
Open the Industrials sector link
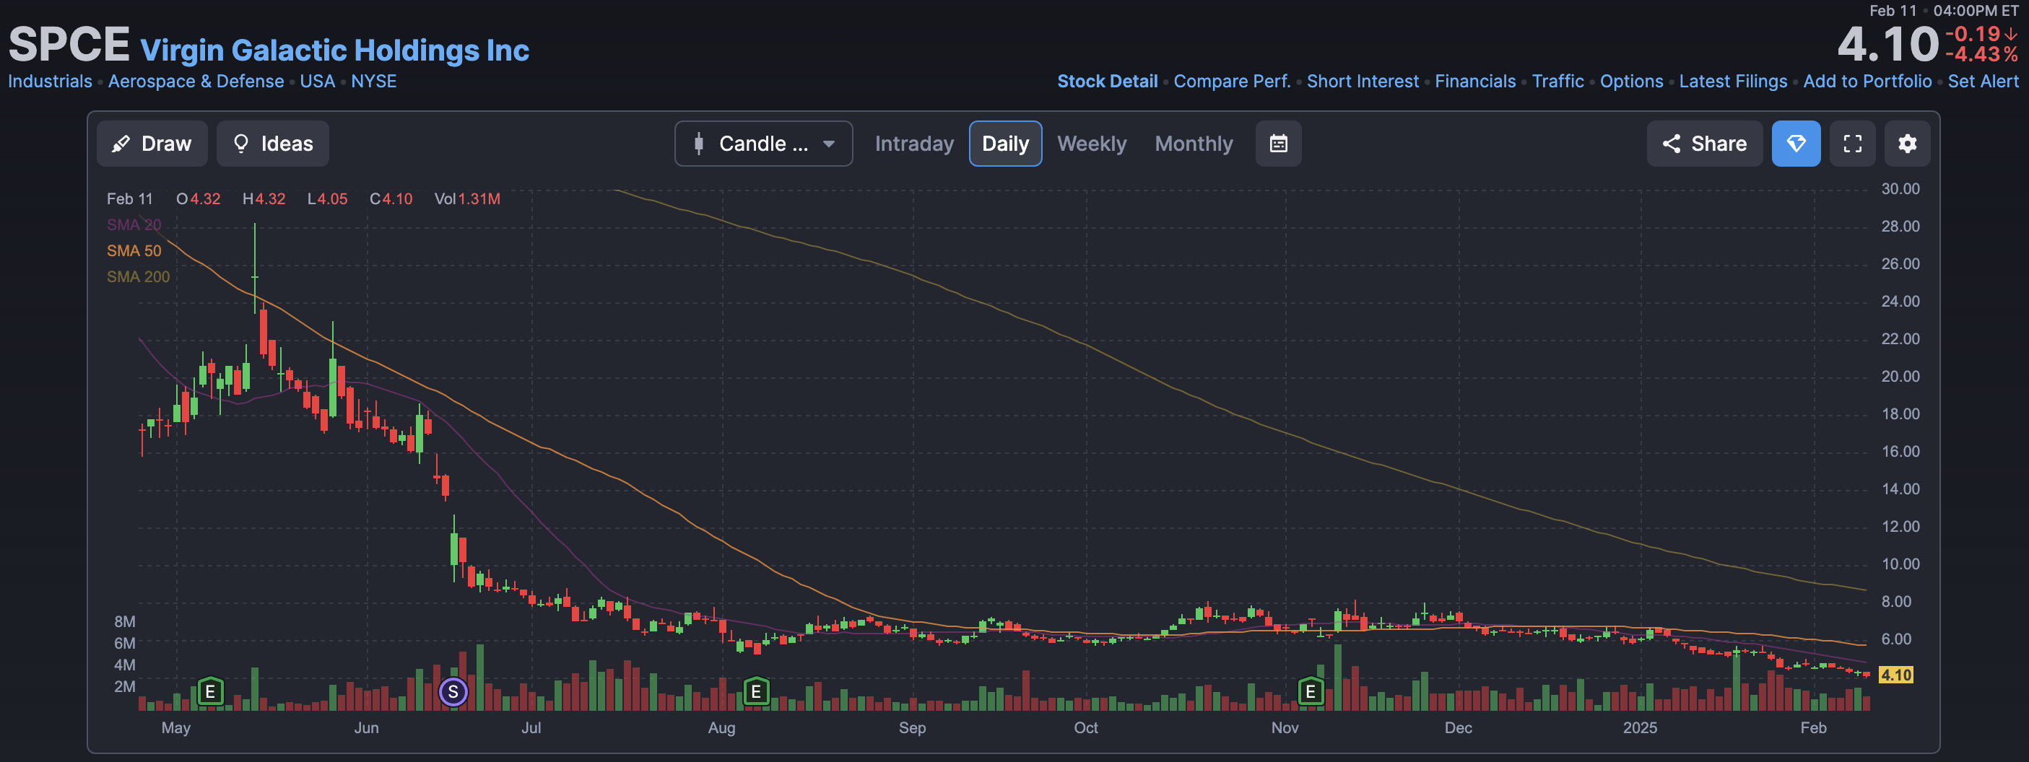click(50, 81)
